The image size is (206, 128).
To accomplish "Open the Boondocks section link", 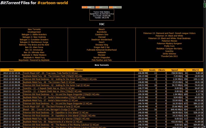I will [102, 32].
